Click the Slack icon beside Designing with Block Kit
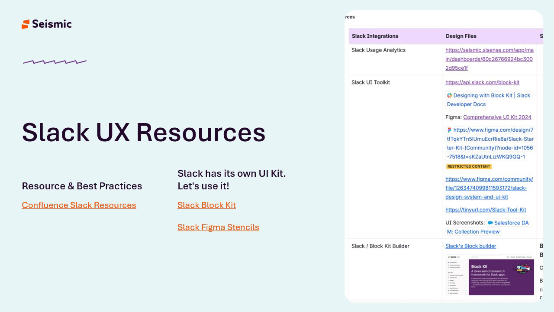The image size is (554, 312). tap(450, 95)
